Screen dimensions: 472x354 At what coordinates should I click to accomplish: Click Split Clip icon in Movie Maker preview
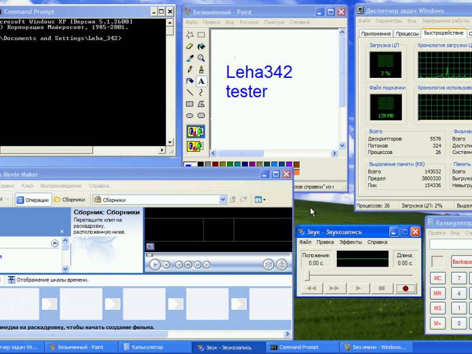click(x=268, y=264)
